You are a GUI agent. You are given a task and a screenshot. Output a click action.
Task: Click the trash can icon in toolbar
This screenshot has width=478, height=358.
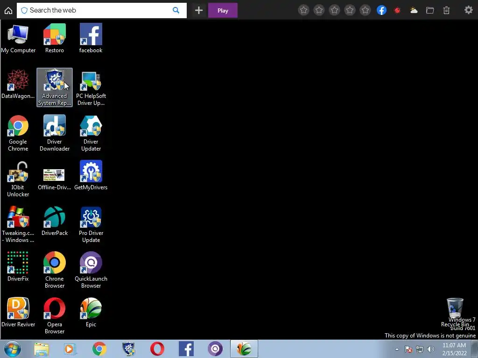pyautogui.click(x=446, y=10)
